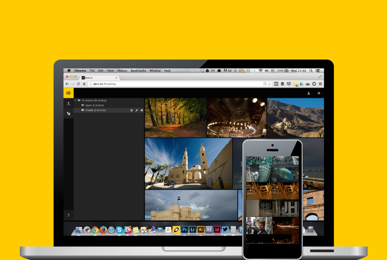This screenshot has width=387, height=260.
Task: Click the browser reload button
Action: tap(78, 84)
